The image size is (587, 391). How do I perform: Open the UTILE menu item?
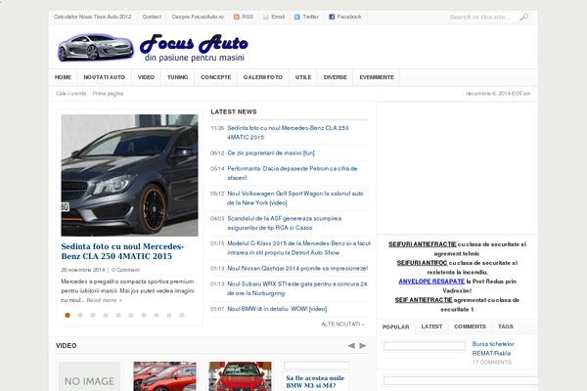[x=303, y=77]
